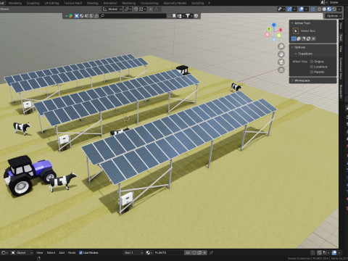
Task: Open the Slot 1 material slot dropdown
Action: (133, 252)
